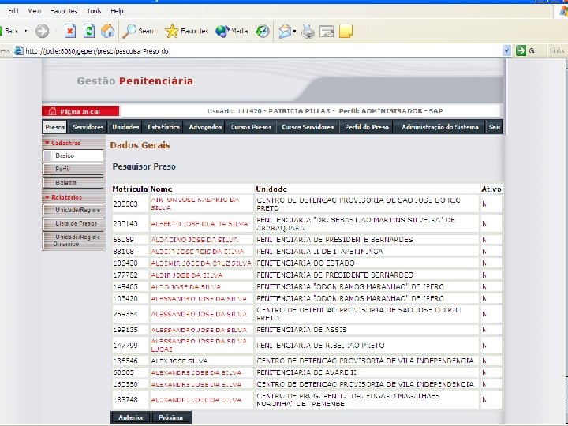Open ALESSANDRO JOSE DA SILVA at Penitenciaria de Assis

(x=199, y=330)
